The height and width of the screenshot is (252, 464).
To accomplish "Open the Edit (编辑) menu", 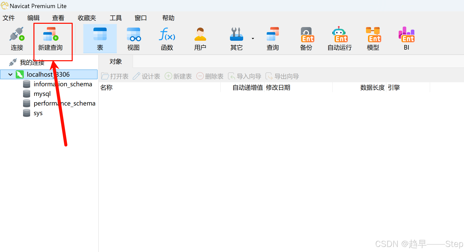I will click(x=33, y=18).
